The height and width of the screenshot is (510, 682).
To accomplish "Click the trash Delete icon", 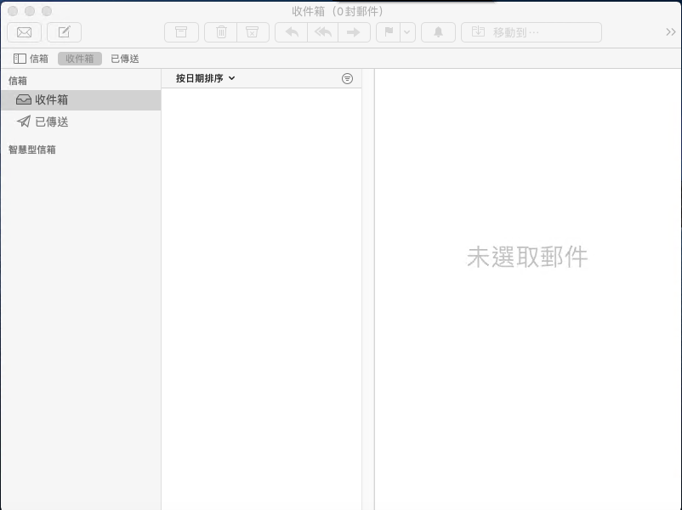I will tap(221, 32).
